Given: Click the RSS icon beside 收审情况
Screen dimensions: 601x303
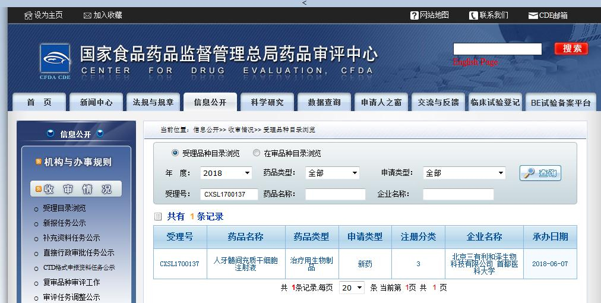Looking at the screenshot, I should click(39, 189).
